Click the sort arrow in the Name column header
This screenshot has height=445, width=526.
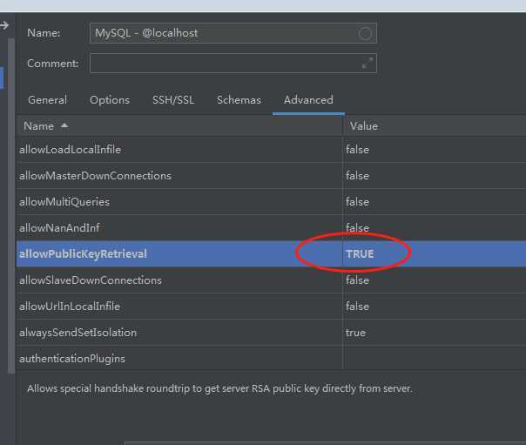click(64, 125)
